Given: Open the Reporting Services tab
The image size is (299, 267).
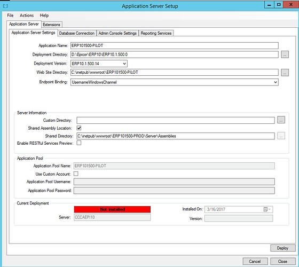Looking at the screenshot, I should click(156, 33).
